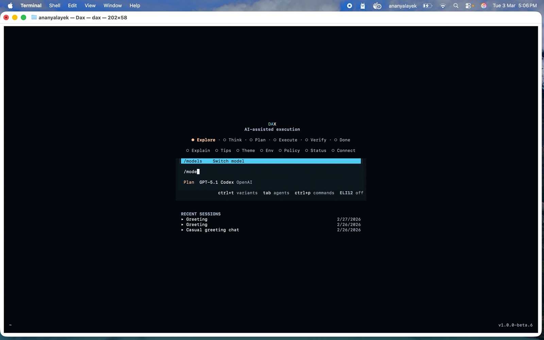The width and height of the screenshot is (544, 340).
Task: Open Control Center icon
Action: [x=469, y=6]
